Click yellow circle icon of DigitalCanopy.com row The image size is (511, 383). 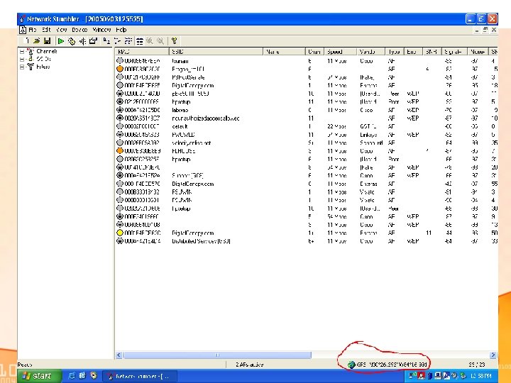click(120, 233)
